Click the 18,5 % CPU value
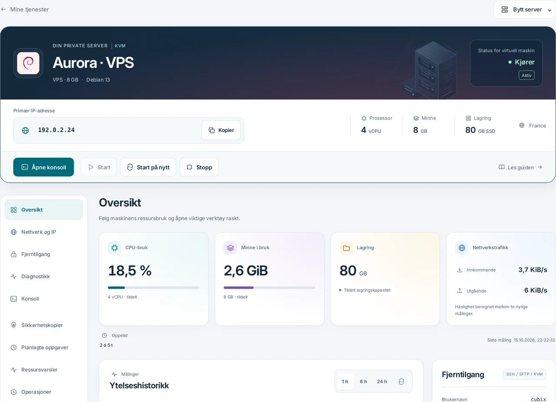The height and width of the screenshot is (402, 556). [x=130, y=270]
